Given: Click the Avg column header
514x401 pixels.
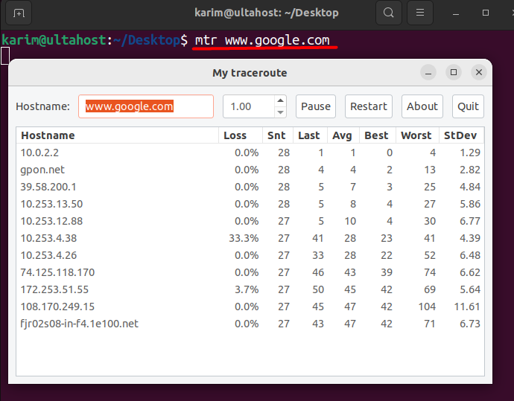Looking at the screenshot, I should (343, 135).
